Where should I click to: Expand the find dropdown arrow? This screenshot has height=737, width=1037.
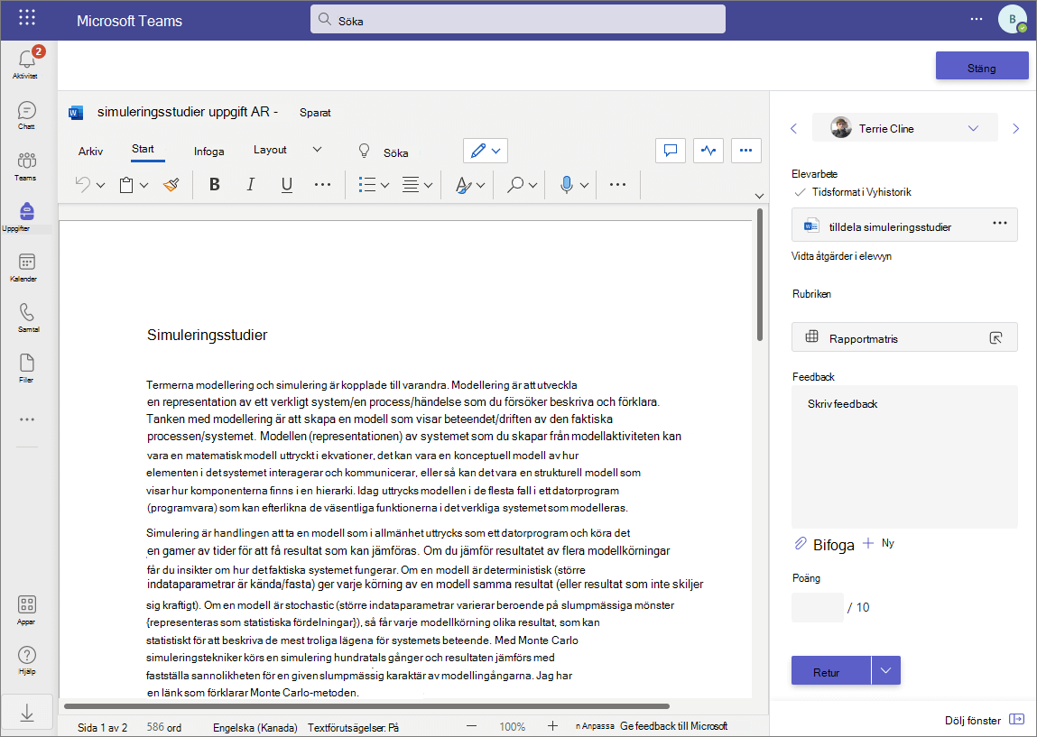(x=532, y=186)
